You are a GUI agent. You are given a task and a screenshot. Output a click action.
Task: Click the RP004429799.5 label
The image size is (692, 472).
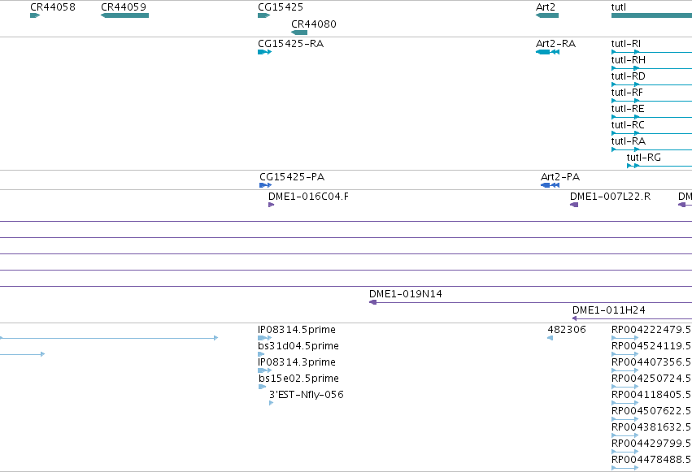click(x=651, y=444)
